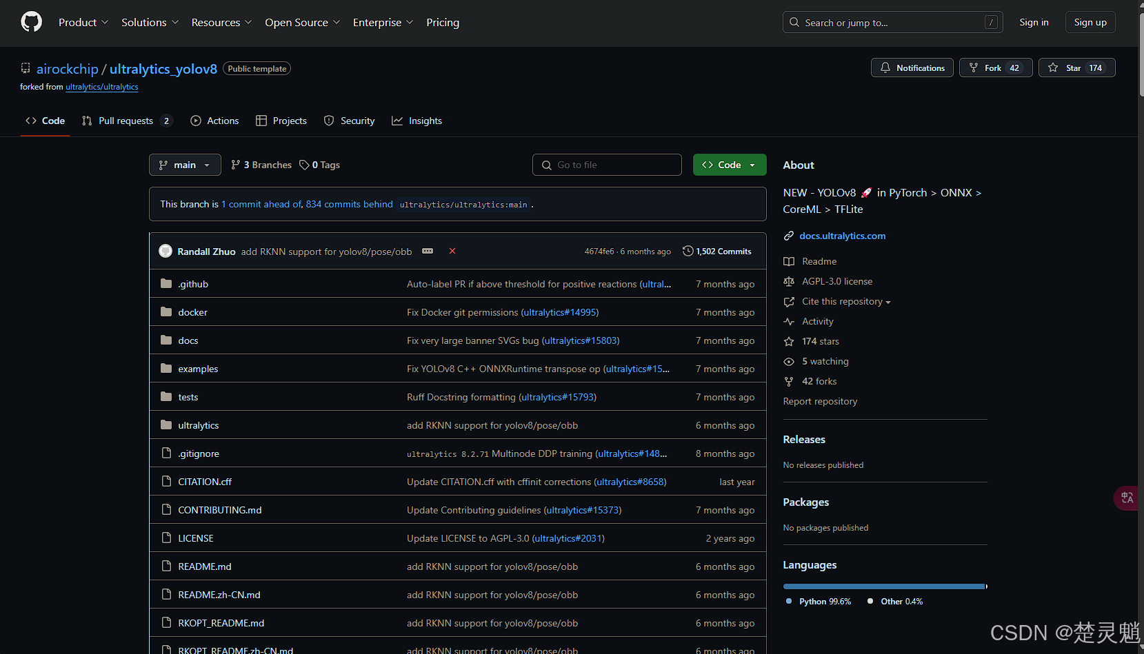Open the Insights tab
Image resolution: width=1144 pixels, height=654 pixels.
(417, 121)
